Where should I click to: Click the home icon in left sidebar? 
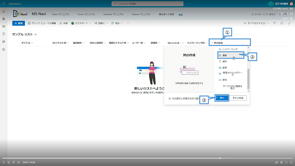pyautogui.click(x=4, y=11)
